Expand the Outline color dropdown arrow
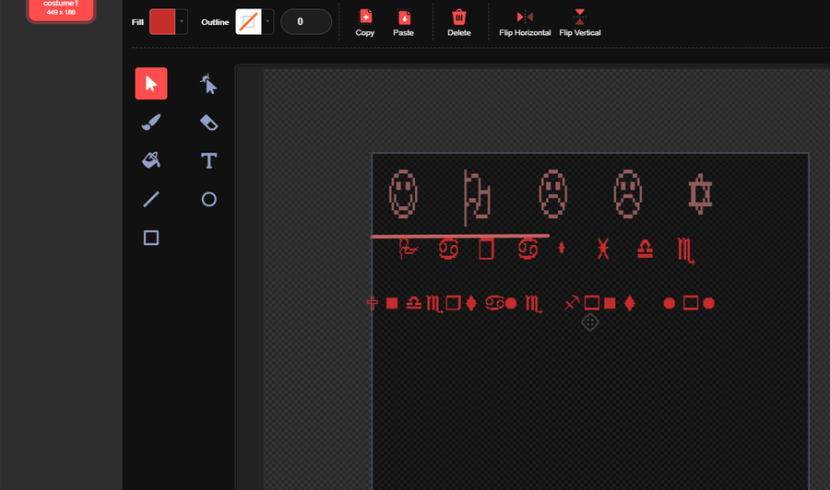 (267, 22)
